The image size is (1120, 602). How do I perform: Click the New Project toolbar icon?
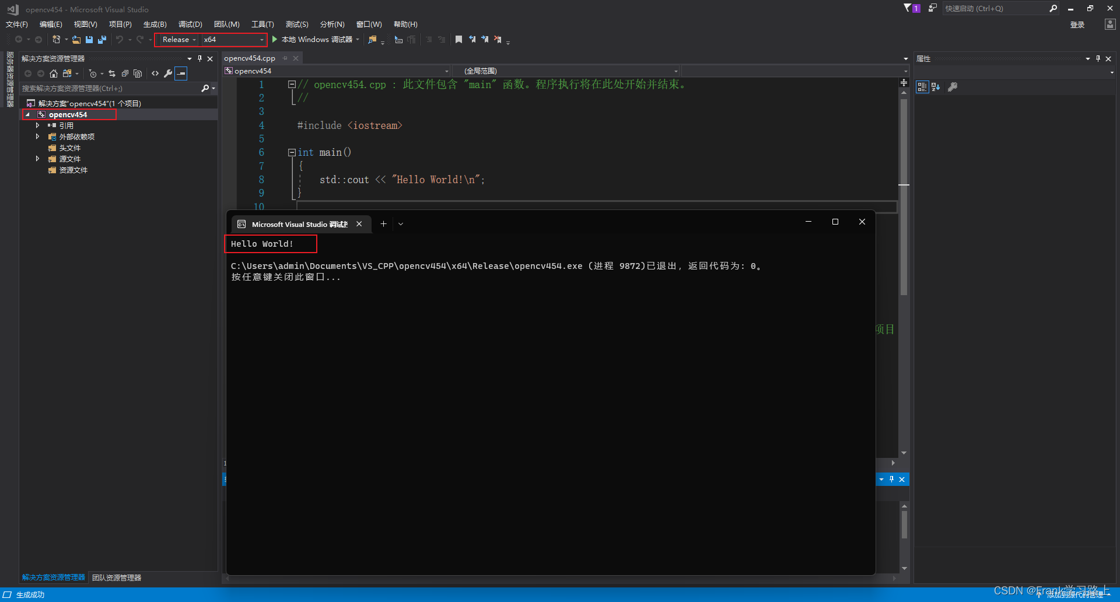(x=57, y=40)
